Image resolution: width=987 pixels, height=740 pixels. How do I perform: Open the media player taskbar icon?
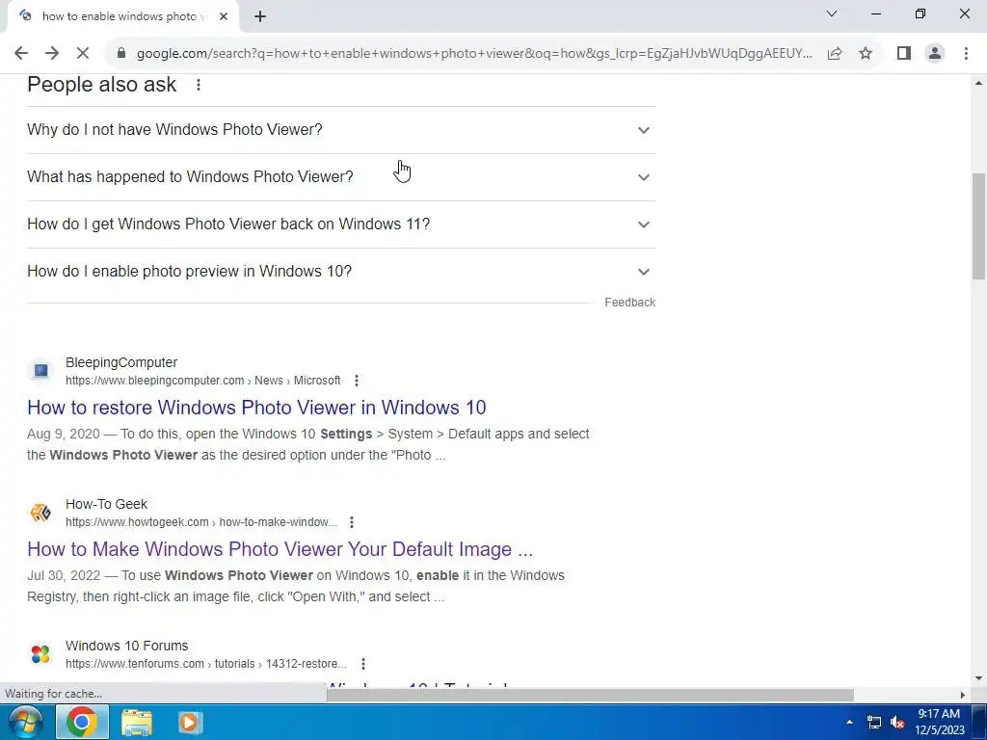(189, 723)
